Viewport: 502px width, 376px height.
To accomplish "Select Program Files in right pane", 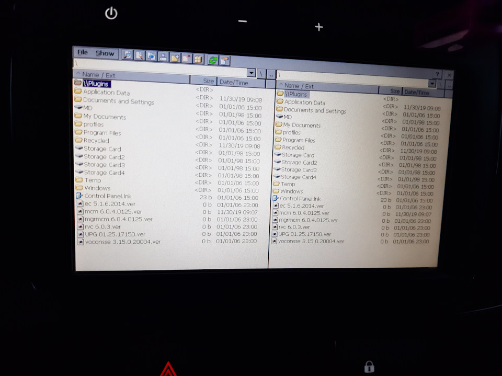I will pos(295,140).
